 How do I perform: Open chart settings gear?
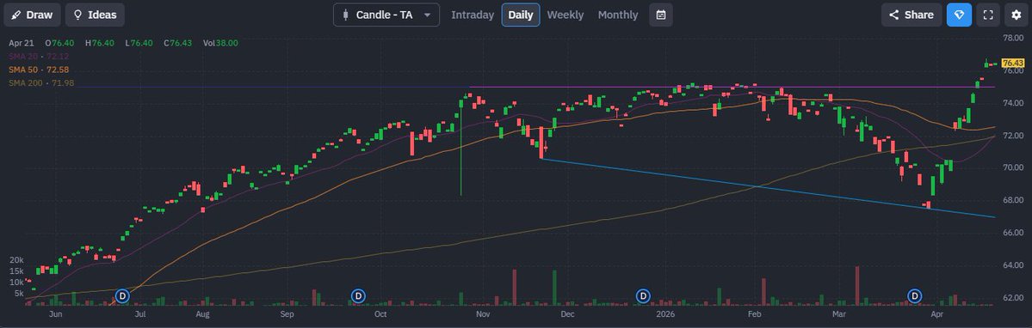1017,15
